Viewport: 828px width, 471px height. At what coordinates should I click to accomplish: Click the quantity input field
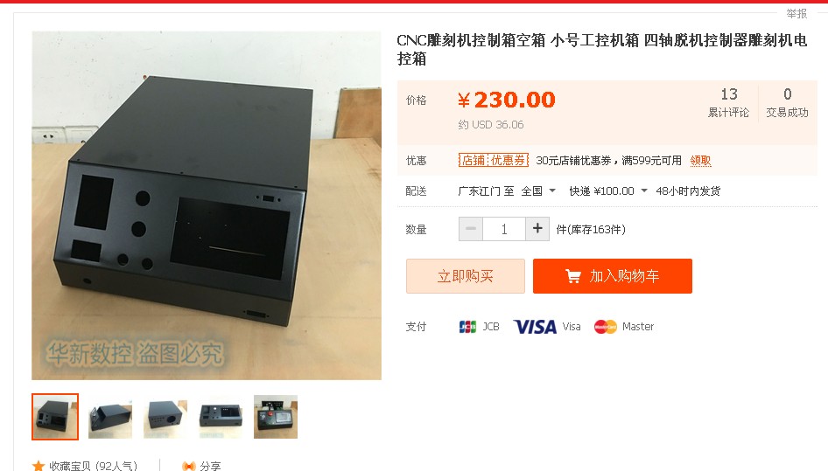(x=504, y=229)
